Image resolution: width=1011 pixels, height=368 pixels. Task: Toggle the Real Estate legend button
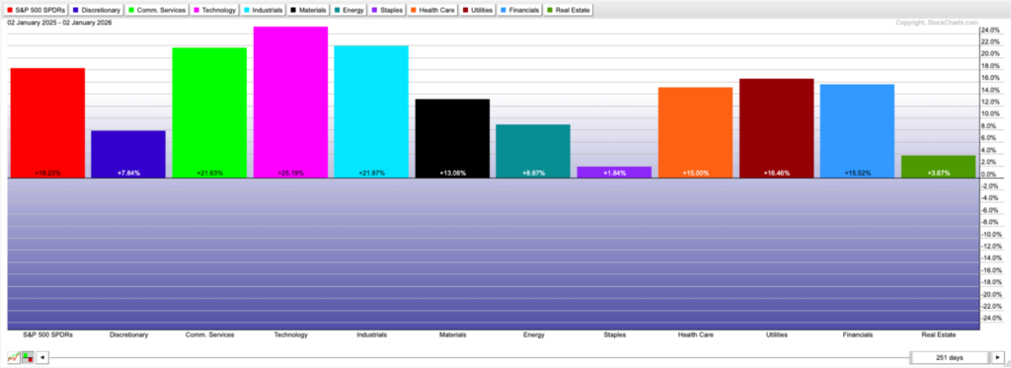point(569,10)
